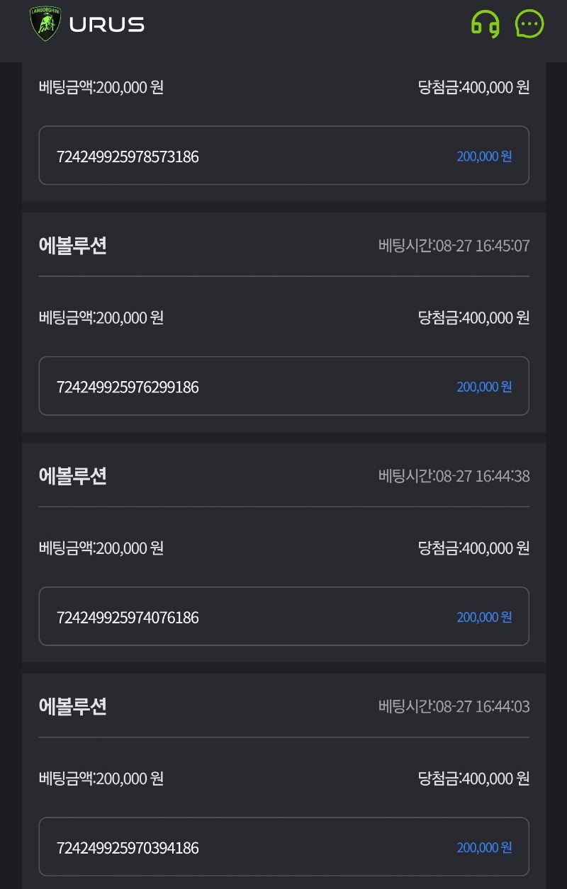Select bet ID 724249925978573186 row
Image resolution: width=567 pixels, height=889 pixels.
[283, 156]
